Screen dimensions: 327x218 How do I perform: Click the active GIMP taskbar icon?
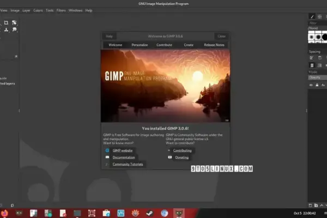coord(179,213)
